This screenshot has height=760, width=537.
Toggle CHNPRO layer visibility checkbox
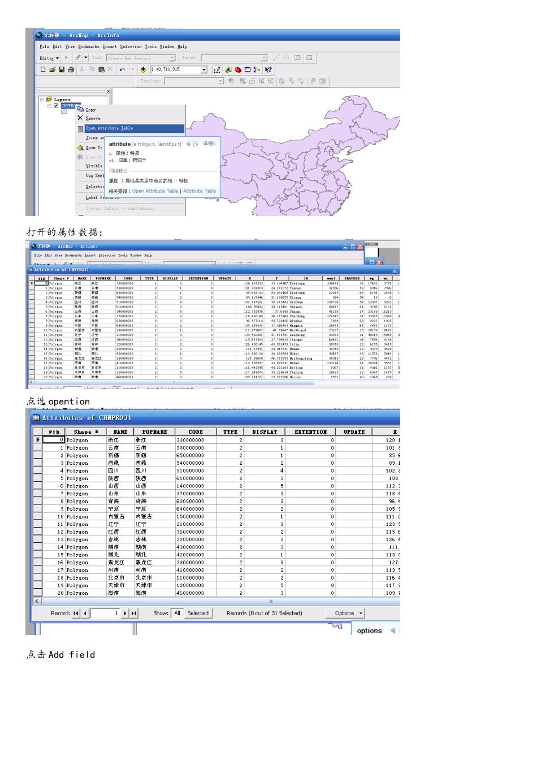(56, 106)
